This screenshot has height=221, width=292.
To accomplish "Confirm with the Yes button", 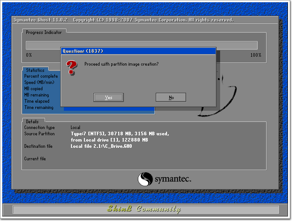I will 108,97.
